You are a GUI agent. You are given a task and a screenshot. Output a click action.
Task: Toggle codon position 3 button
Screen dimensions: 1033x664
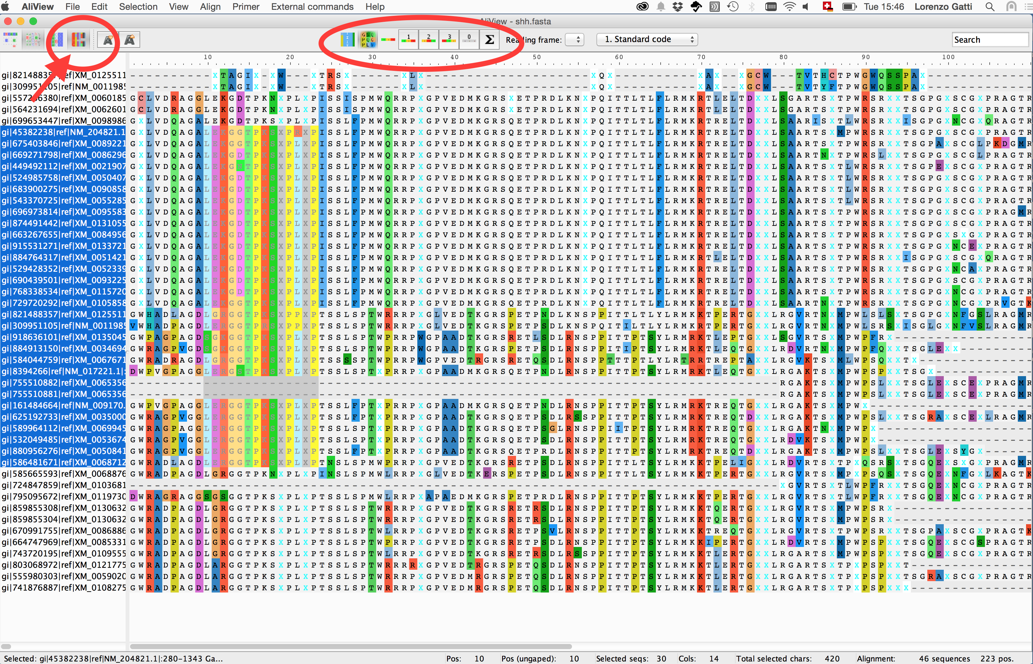[x=449, y=40]
